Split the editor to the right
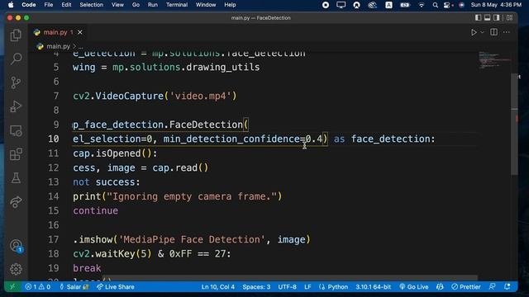529x297 pixels. [493, 32]
